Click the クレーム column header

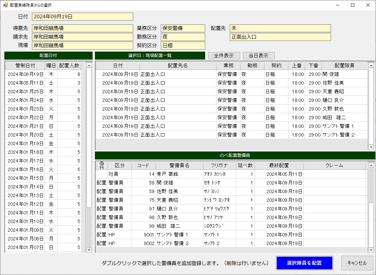pyautogui.click(x=334, y=165)
